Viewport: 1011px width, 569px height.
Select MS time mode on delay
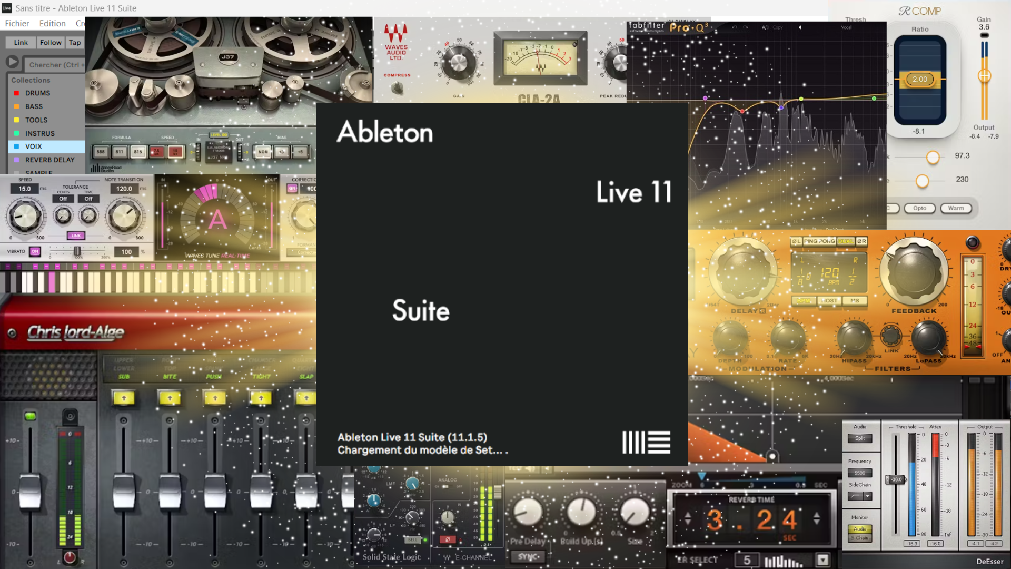click(x=855, y=300)
